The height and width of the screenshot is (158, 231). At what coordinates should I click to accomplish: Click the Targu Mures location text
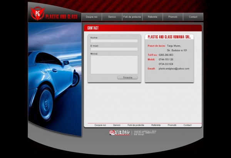coord(174,46)
